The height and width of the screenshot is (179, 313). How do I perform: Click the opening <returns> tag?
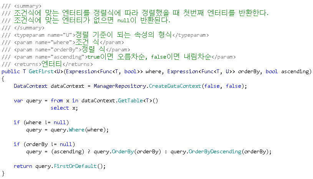(x=28, y=64)
